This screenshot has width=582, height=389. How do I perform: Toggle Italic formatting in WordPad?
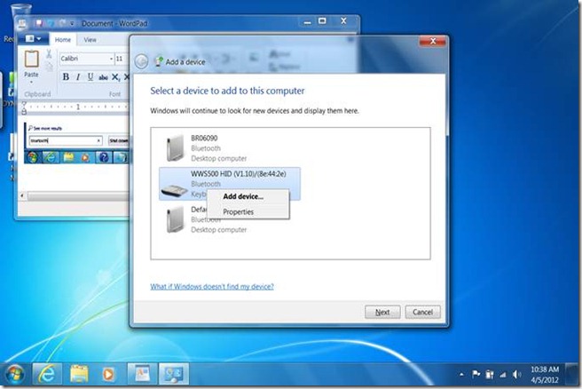(77, 77)
